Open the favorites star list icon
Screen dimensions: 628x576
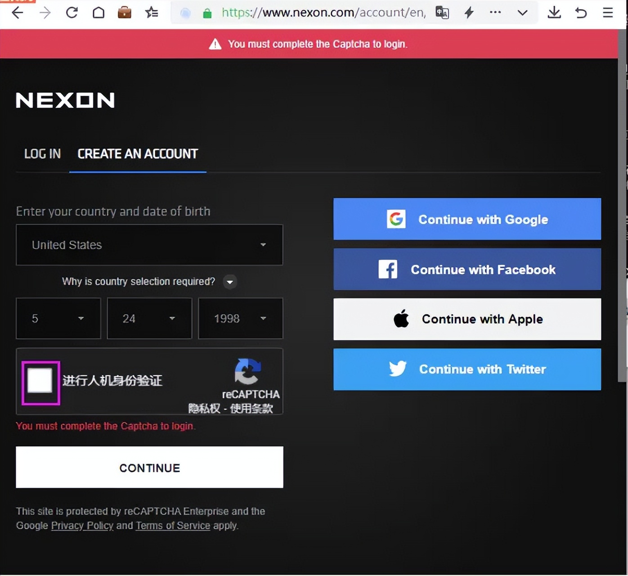pyautogui.click(x=152, y=13)
